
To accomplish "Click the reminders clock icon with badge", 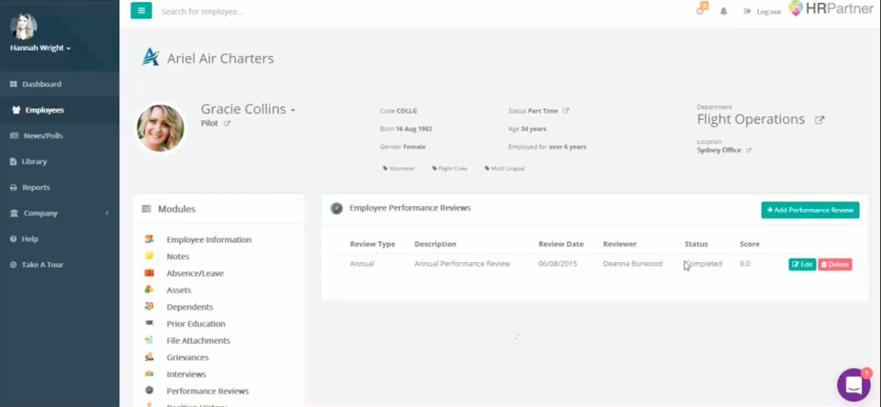I will click(701, 10).
